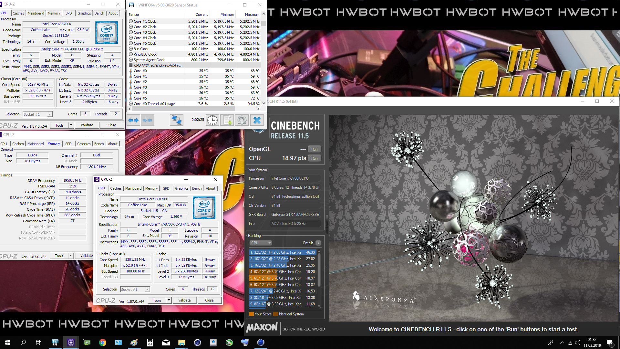
Task: Click the expand-columns arrows button in HWiNFO
Action: click(133, 120)
